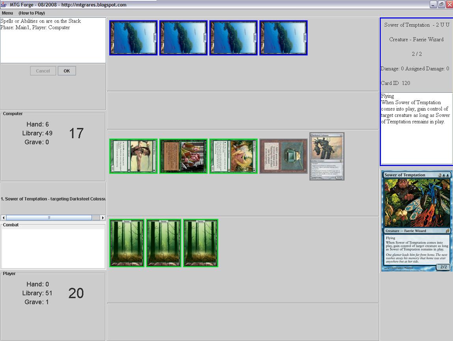This screenshot has width=453, height=341.
Task: Click the tapped Fyndhorn Elves card
Action: [183, 156]
